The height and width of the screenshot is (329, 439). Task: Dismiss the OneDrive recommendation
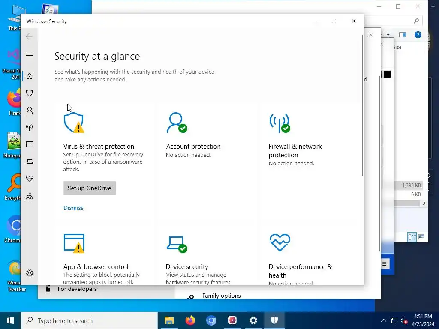point(73,208)
